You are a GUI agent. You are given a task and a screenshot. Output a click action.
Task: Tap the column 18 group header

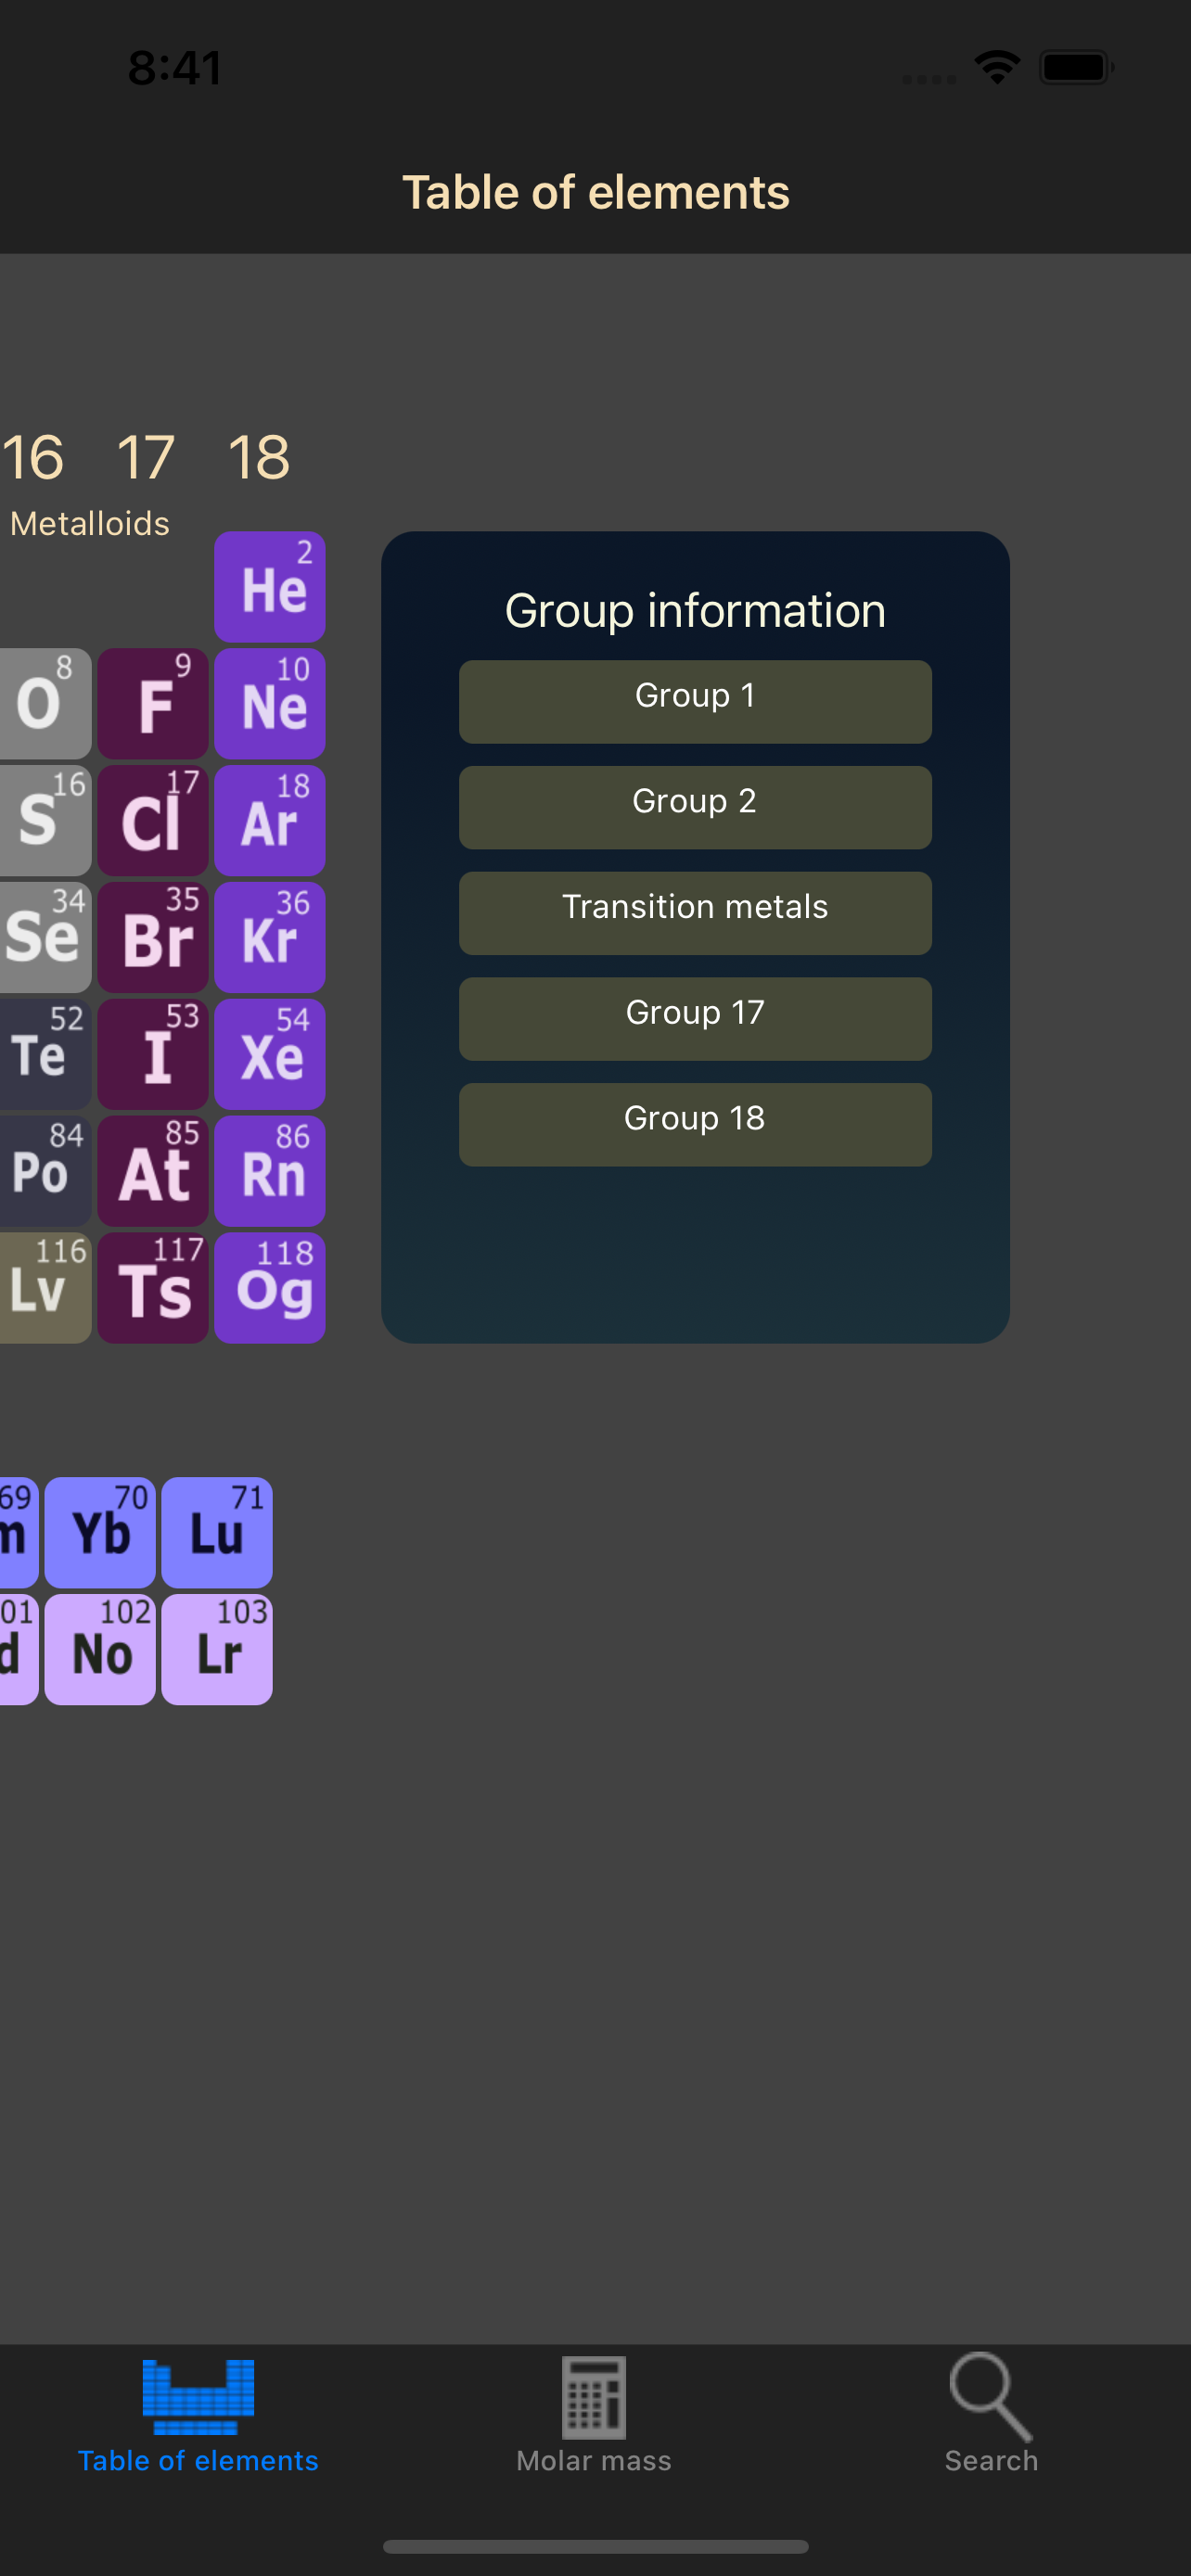(259, 458)
